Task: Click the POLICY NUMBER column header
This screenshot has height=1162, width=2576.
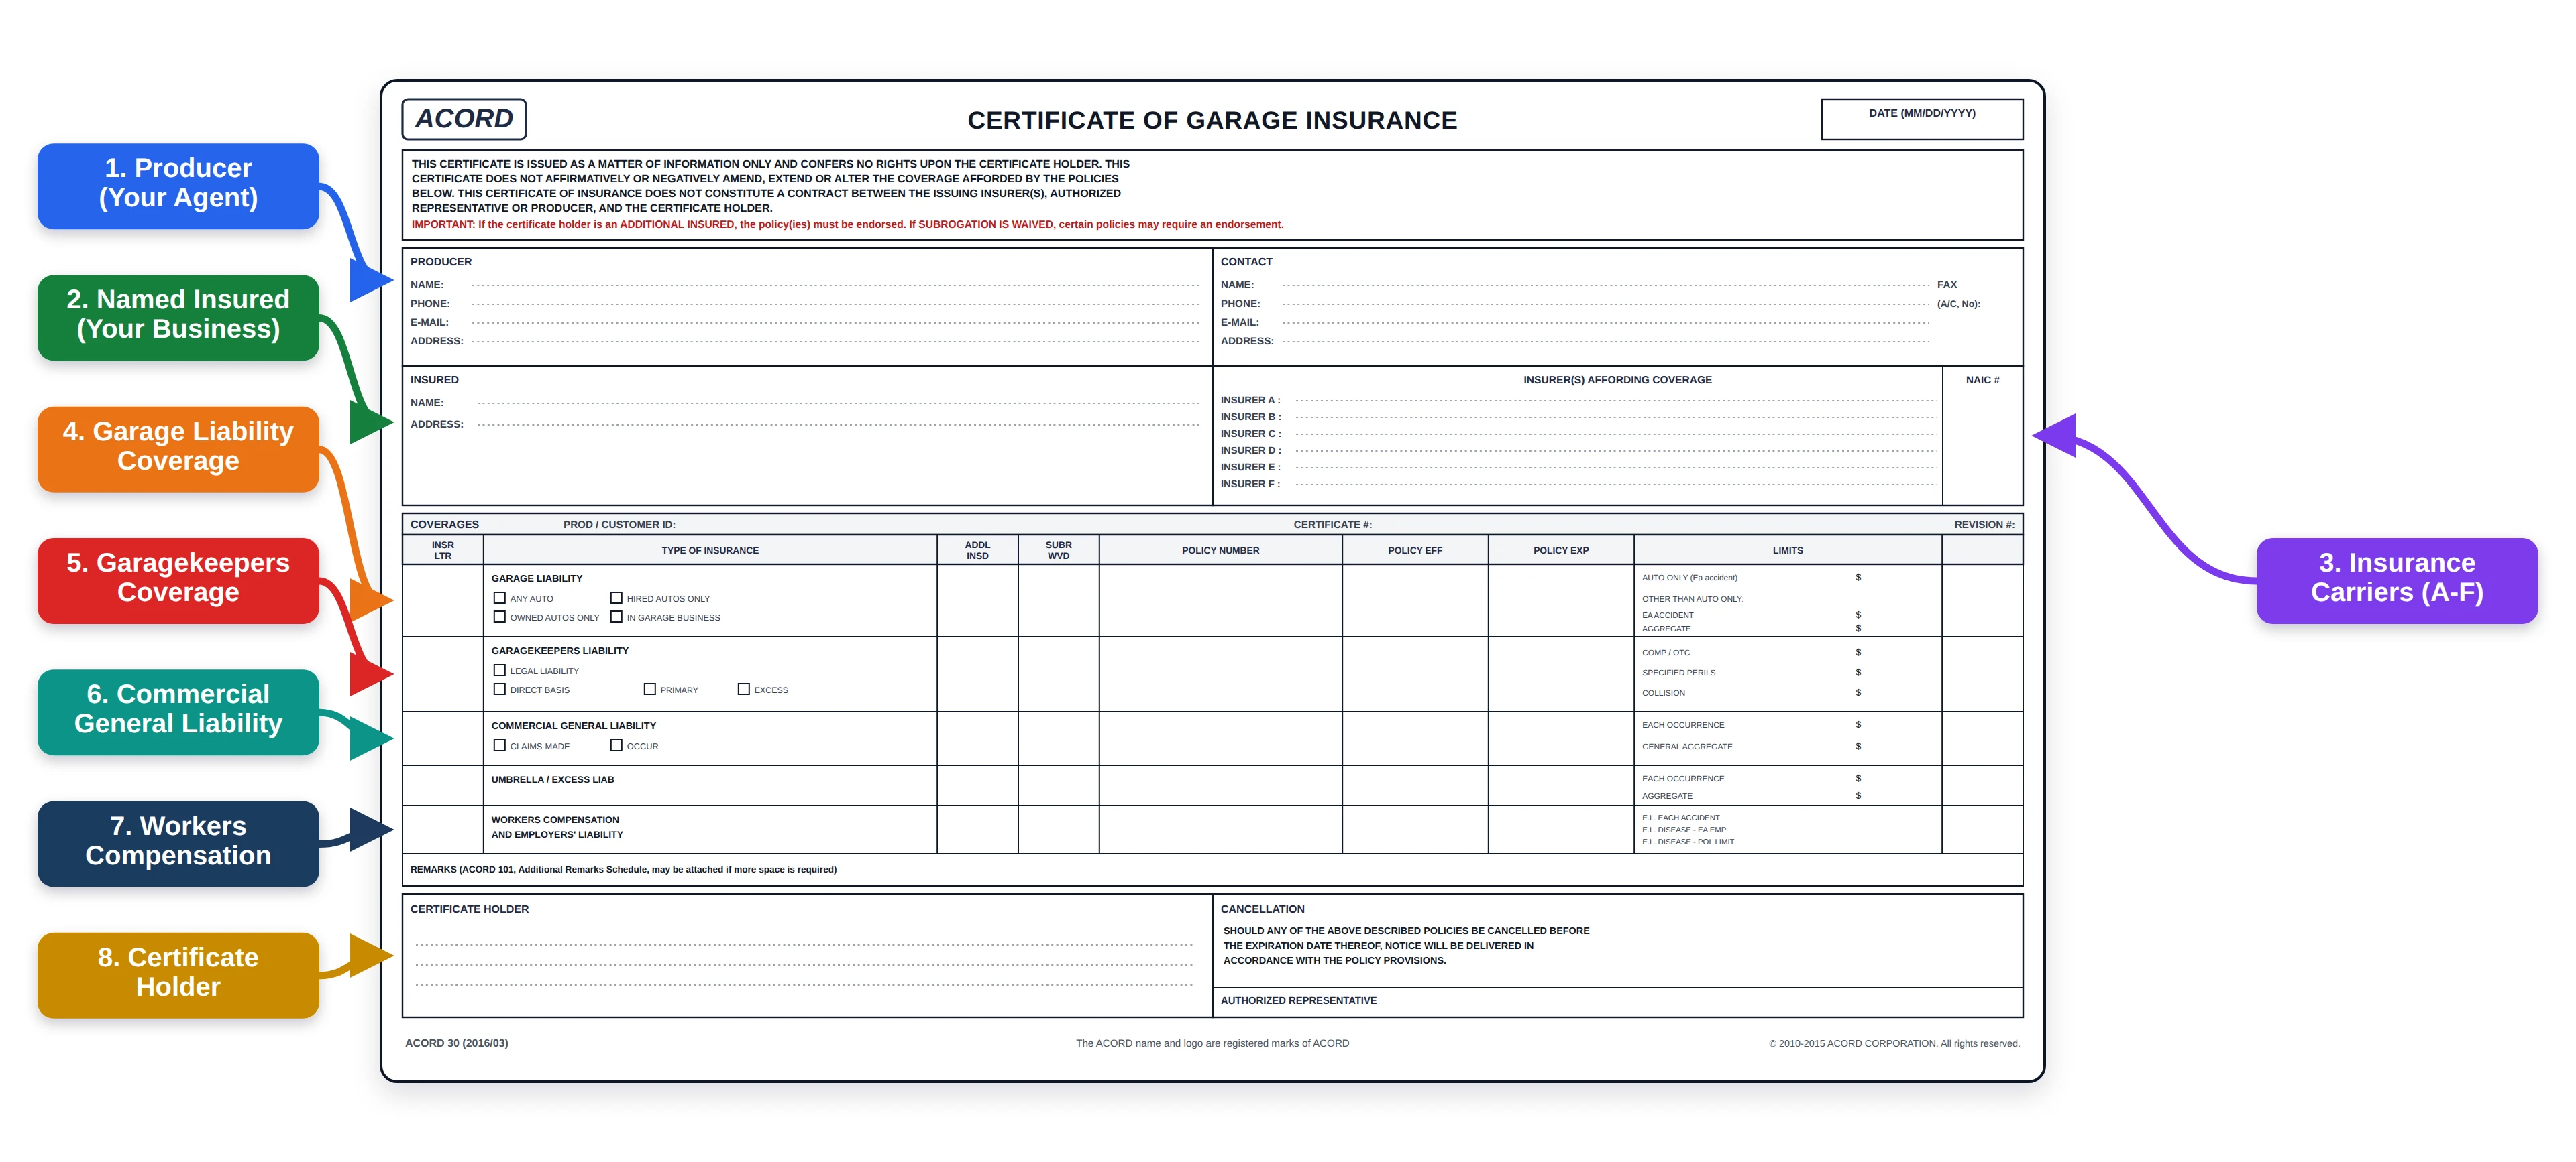Action: 1220,551
